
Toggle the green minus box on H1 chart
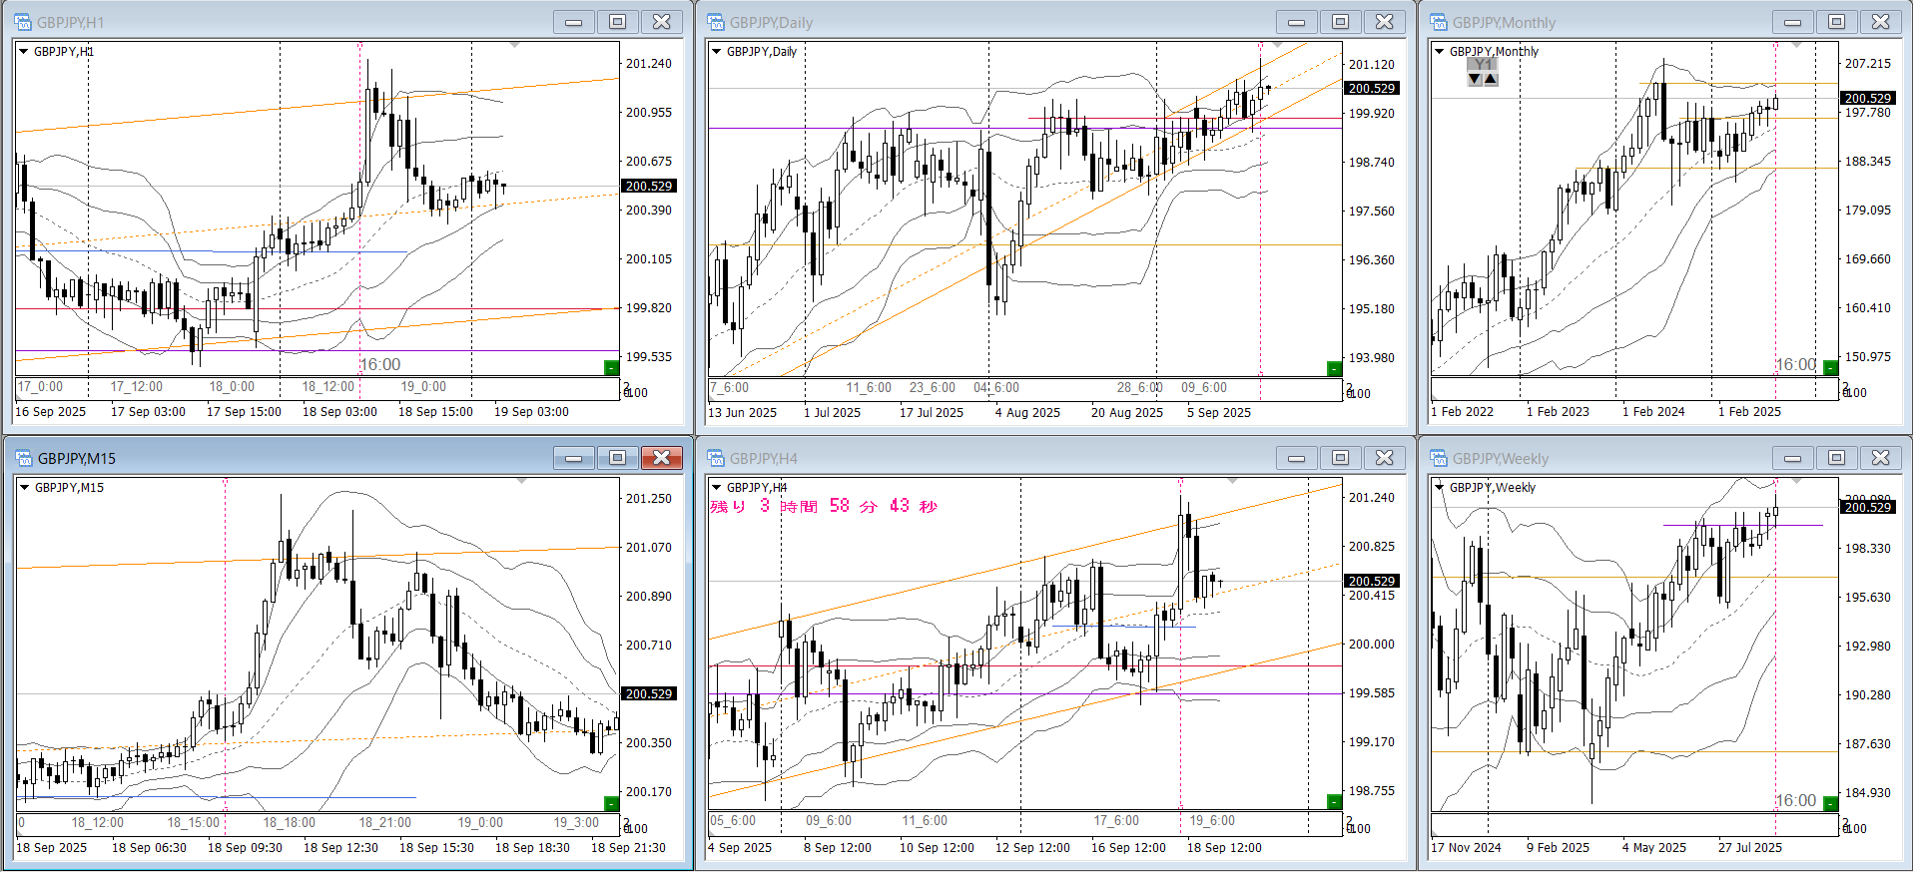click(611, 368)
